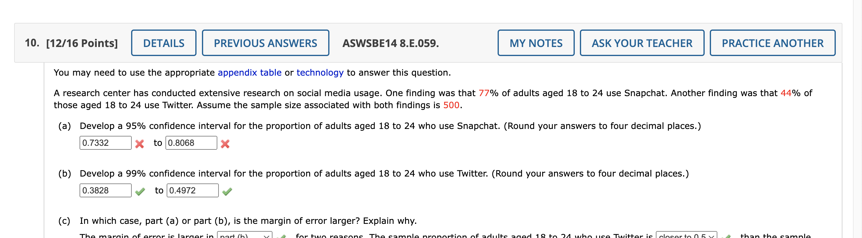The width and height of the screenshot is (862, 238).
Task: Click PRACTICE ANOTHER
Action: pyautogui.click(x=772, y=43)
